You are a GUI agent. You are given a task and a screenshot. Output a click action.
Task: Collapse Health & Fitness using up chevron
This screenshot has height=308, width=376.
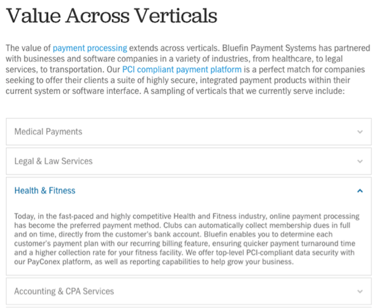360,191
